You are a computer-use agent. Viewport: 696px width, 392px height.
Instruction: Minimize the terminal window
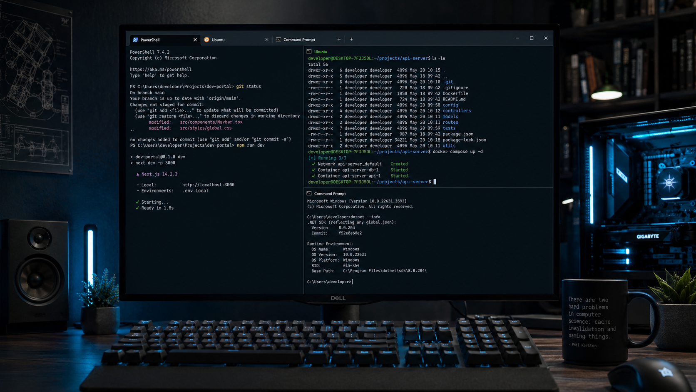point(517,38)
